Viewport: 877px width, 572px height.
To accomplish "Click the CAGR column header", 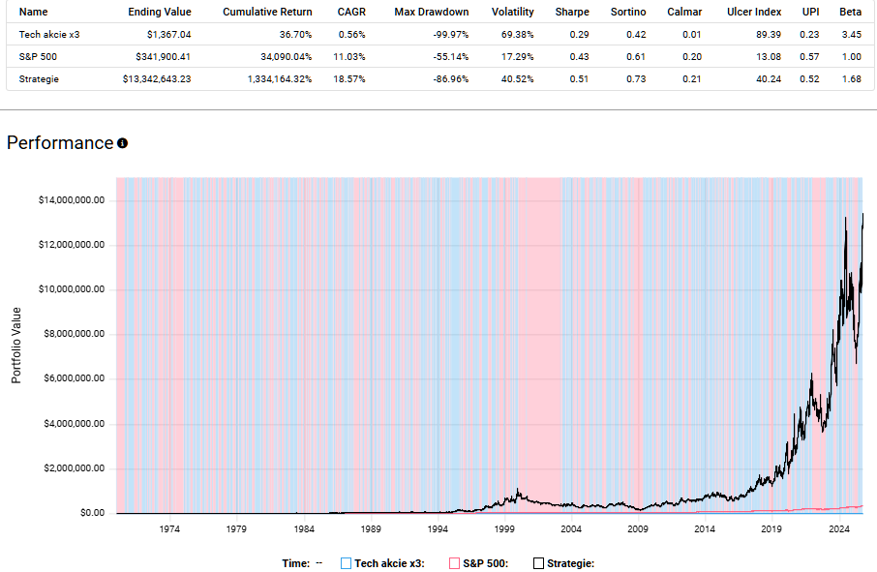I will (350, 12).
